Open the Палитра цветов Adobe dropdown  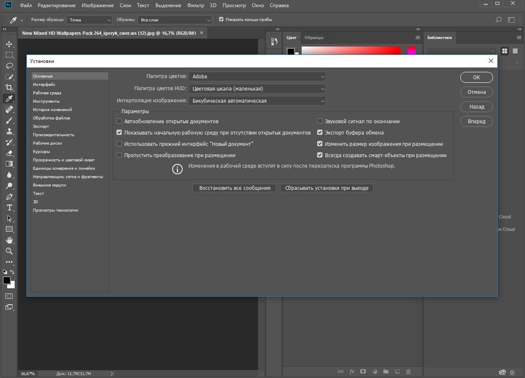click(x=257, y=77)
